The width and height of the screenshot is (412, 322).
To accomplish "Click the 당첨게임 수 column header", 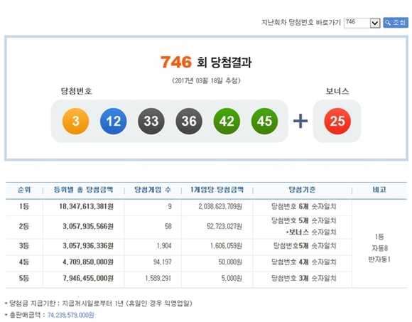I will click(153, 190).
